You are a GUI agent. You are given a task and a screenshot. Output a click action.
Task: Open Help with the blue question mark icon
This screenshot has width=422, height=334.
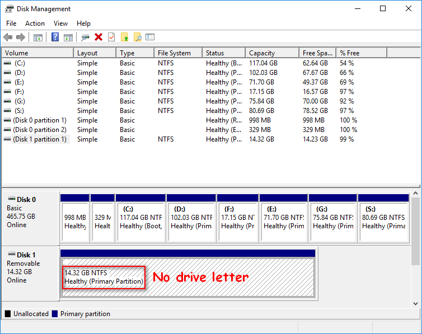click(x=55, y=37)
